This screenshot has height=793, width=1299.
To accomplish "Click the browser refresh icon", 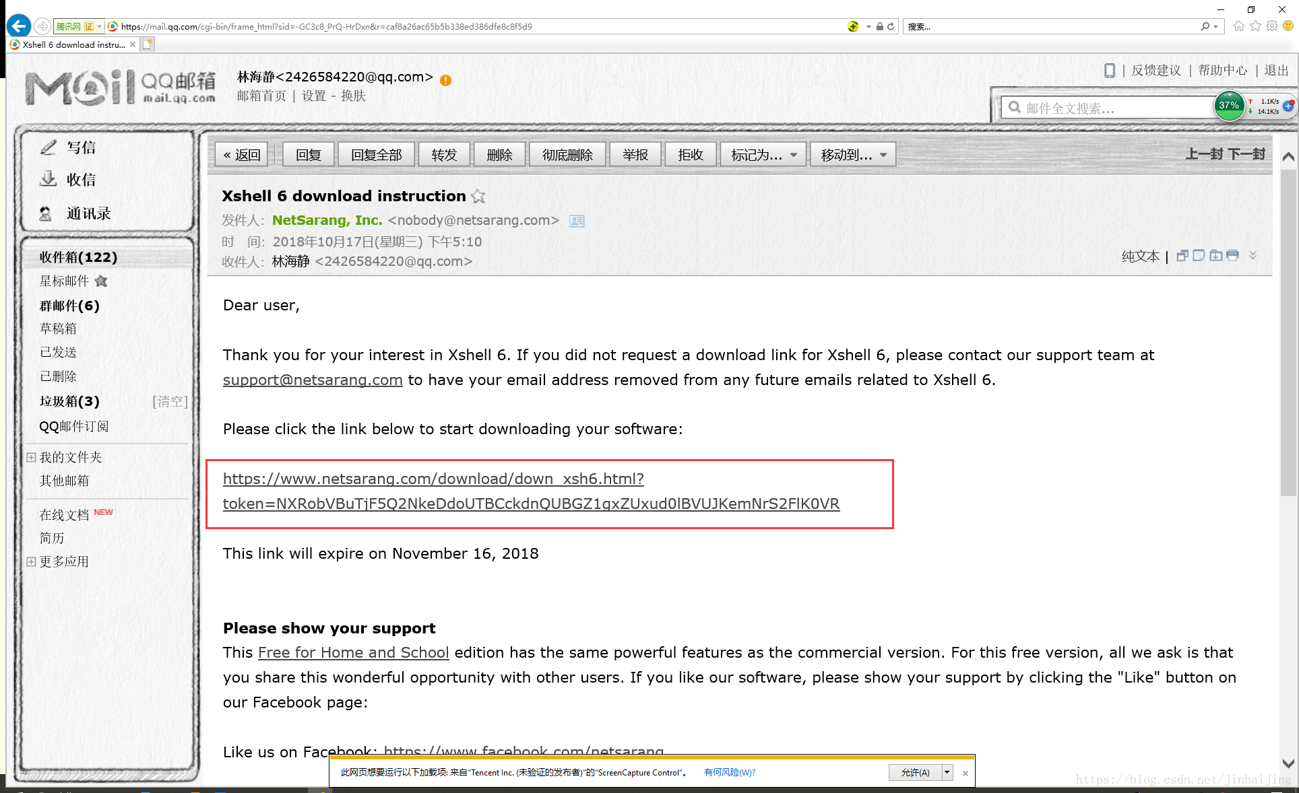I will [891, 27].
